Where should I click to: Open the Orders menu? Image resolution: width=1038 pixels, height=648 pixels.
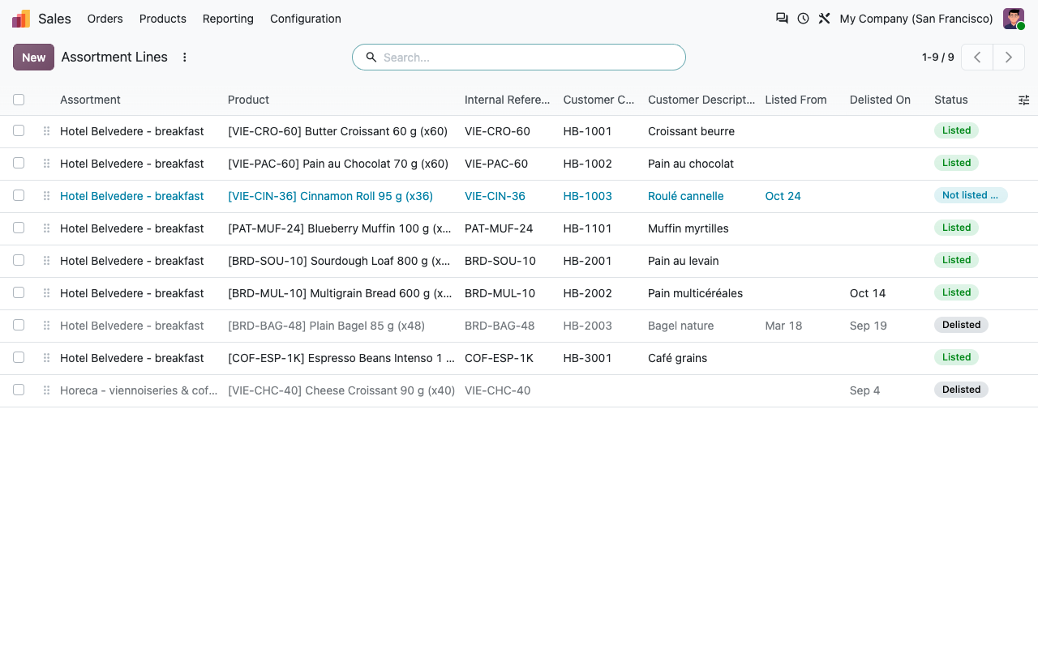[105, 19]
